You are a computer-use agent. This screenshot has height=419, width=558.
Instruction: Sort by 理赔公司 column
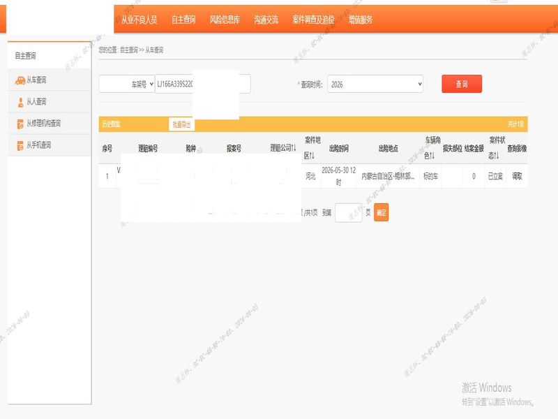pyautogui.click(x=283, y=148)
